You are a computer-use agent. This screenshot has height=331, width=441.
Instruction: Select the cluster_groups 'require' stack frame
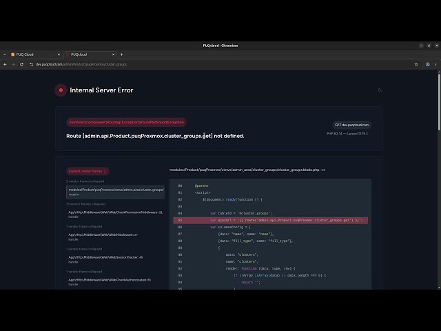(115, 192)
